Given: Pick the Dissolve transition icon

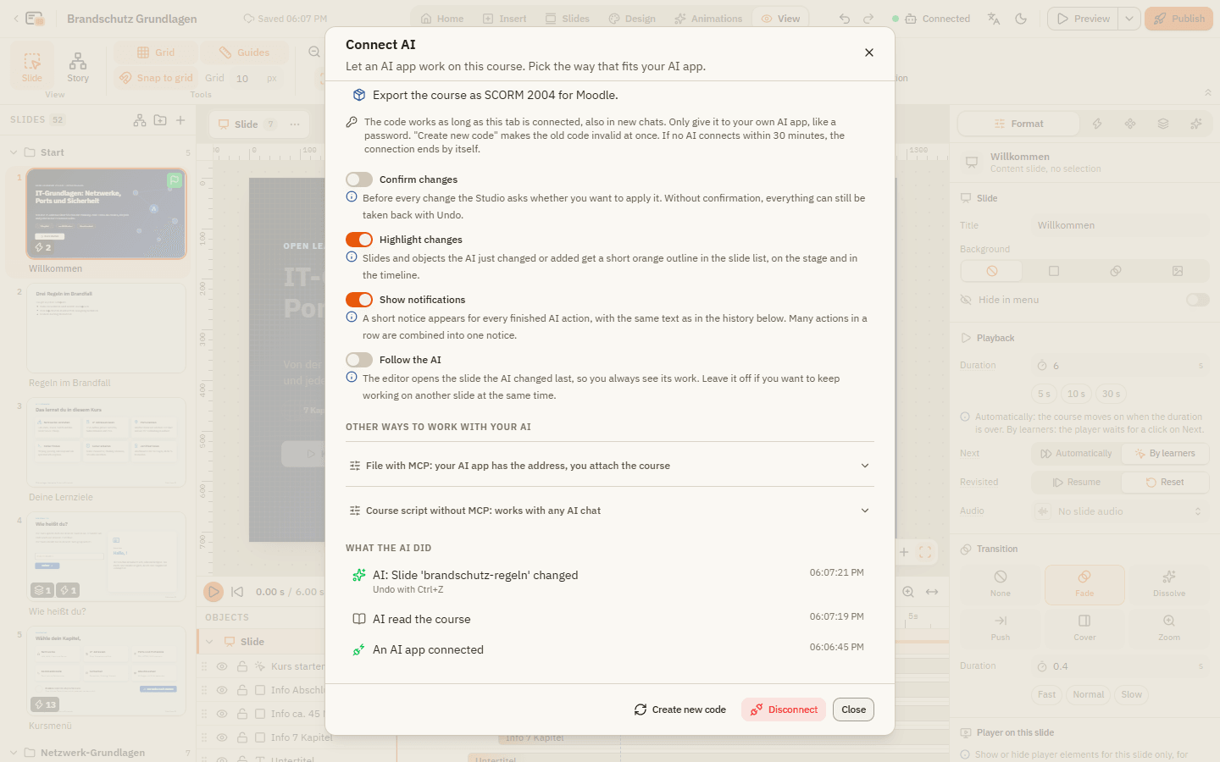Looking at the screenshot, I should 1169,584.
